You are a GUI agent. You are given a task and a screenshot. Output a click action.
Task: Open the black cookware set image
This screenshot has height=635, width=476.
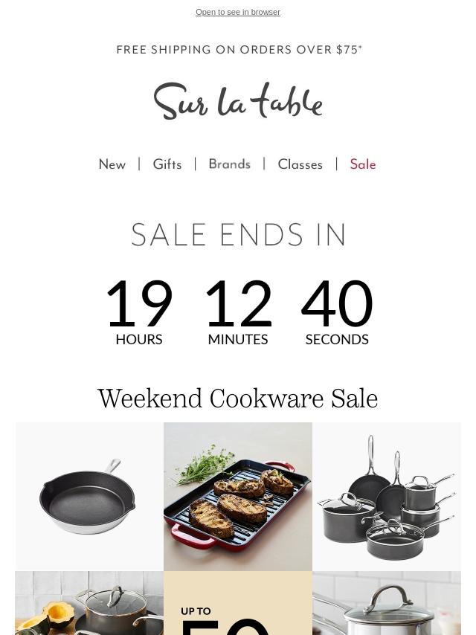click(x=387, y=497)
